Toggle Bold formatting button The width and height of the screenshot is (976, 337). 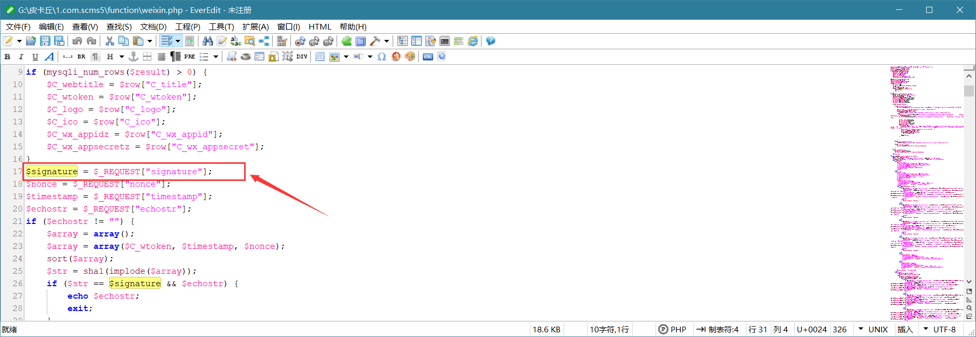pos(7,57)
